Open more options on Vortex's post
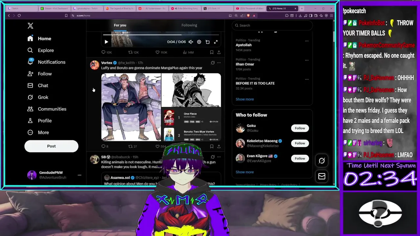 click(x=219, y=63)
